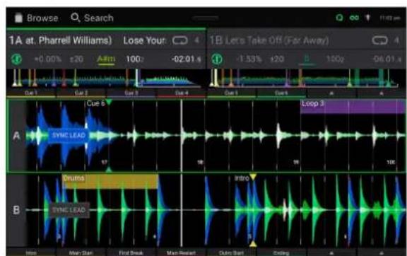Select the deck A label beside the waveform
This screenshot has width=407, height=256.
[16, 135]
